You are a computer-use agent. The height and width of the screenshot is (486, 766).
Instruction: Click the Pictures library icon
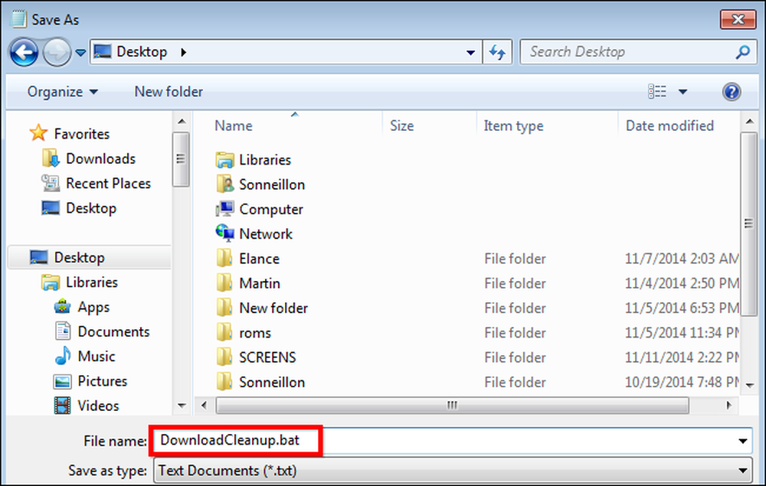tap(63, 381)
